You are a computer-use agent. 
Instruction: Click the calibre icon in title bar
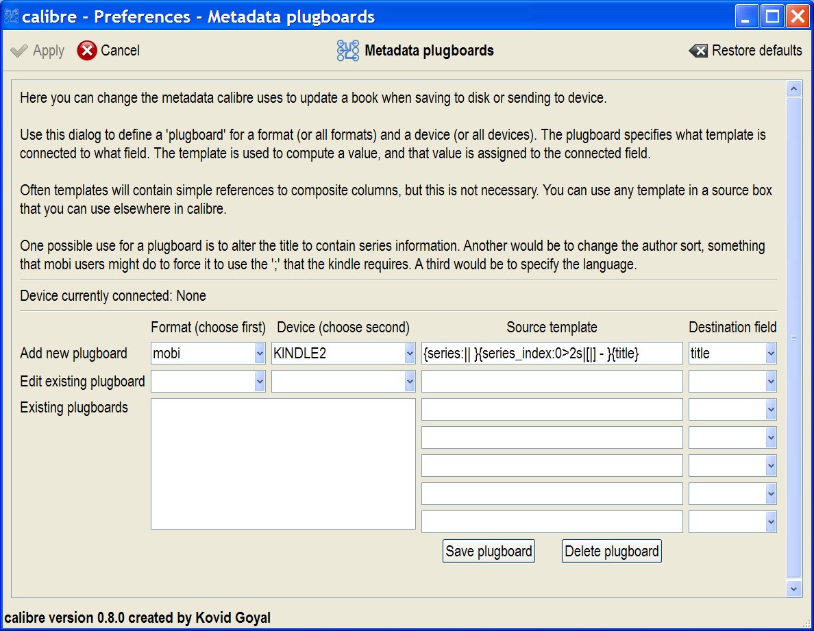pyautogui.click(x=12, y=16)
